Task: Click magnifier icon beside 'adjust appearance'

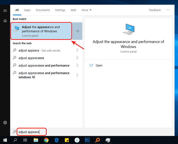Action: point(15,58)
